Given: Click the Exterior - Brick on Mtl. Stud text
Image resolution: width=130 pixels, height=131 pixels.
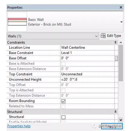Looking at the screenshot, I should [x=50, y=24].
